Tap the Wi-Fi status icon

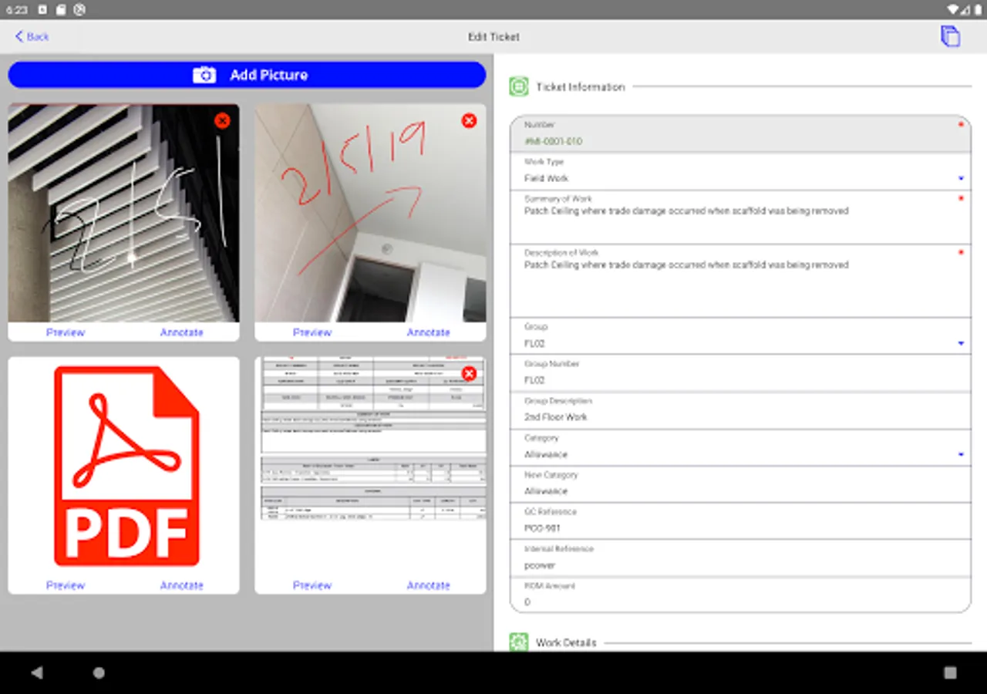953,10
